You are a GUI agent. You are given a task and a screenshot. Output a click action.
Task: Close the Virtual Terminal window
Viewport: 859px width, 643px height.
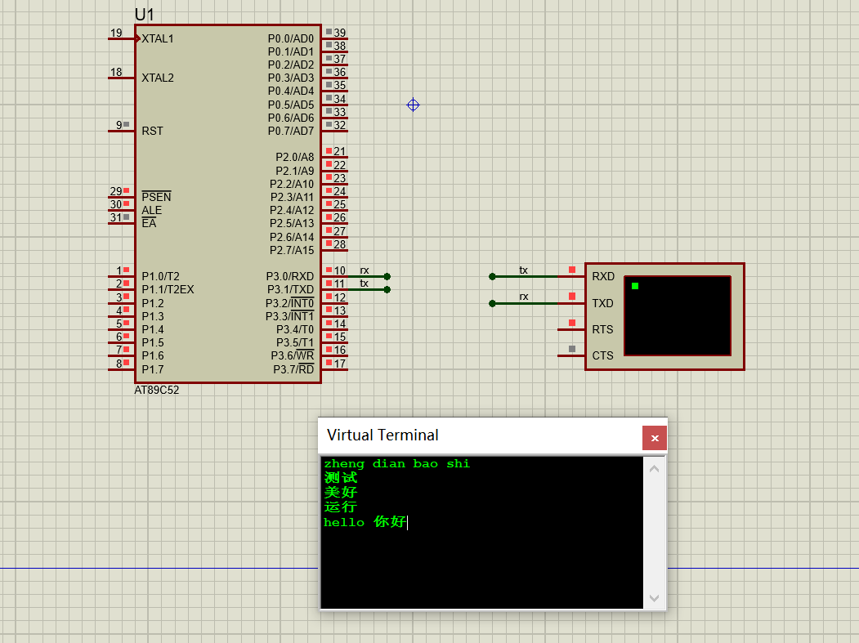[654, 438]
